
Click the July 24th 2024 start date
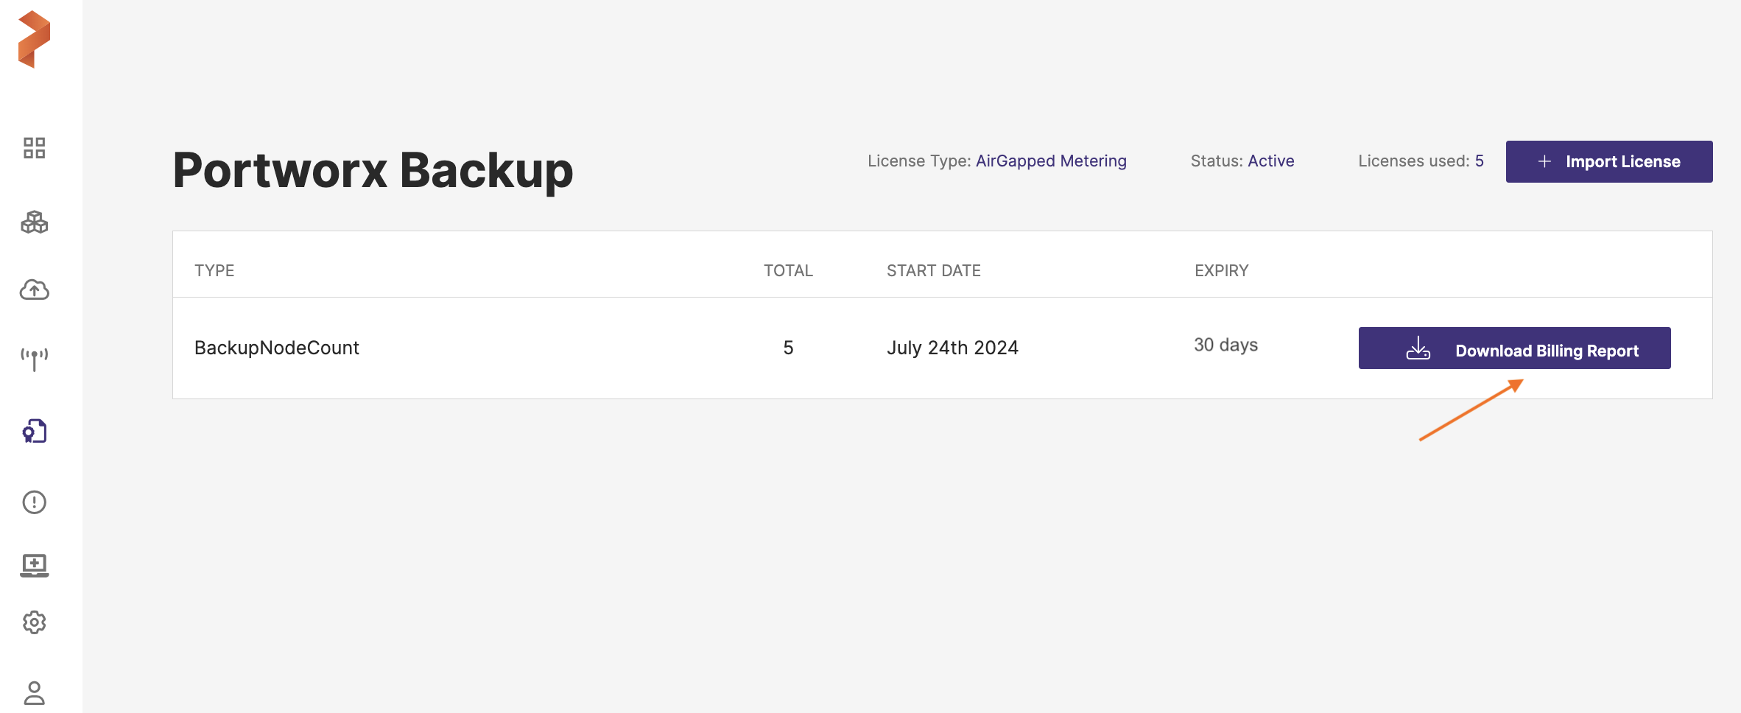click(x=952, y=348)
